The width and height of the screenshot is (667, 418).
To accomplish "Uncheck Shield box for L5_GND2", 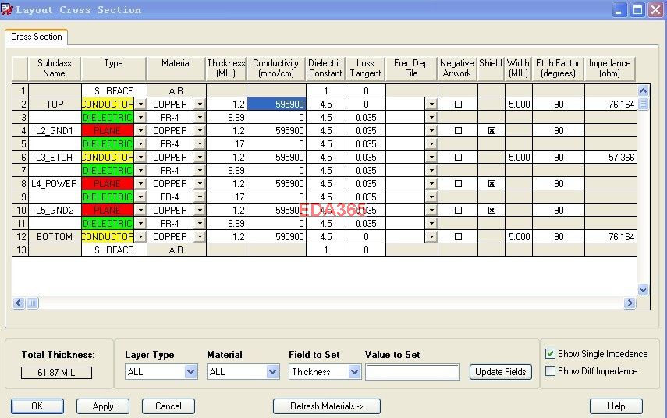I will 491,210.
